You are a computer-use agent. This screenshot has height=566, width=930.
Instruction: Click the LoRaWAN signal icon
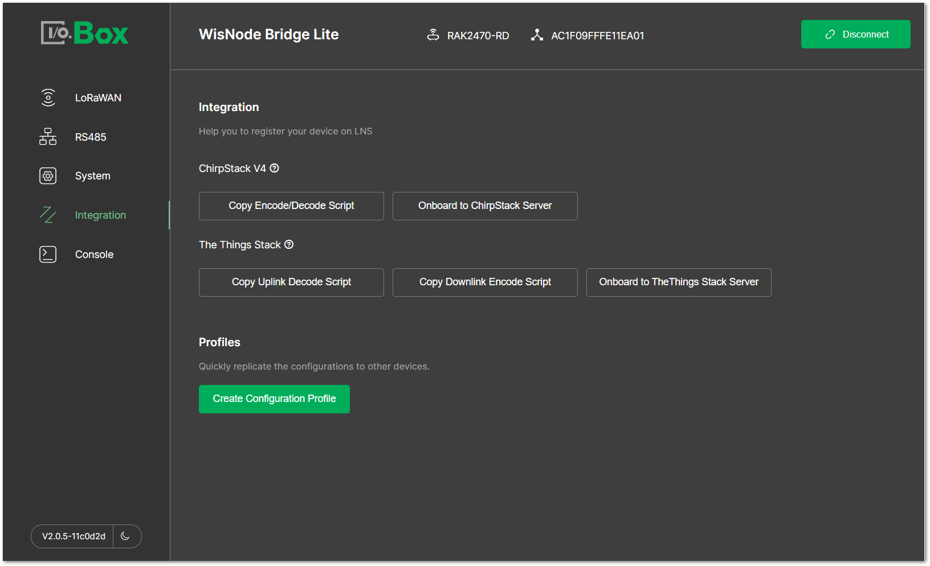point(48,97)
